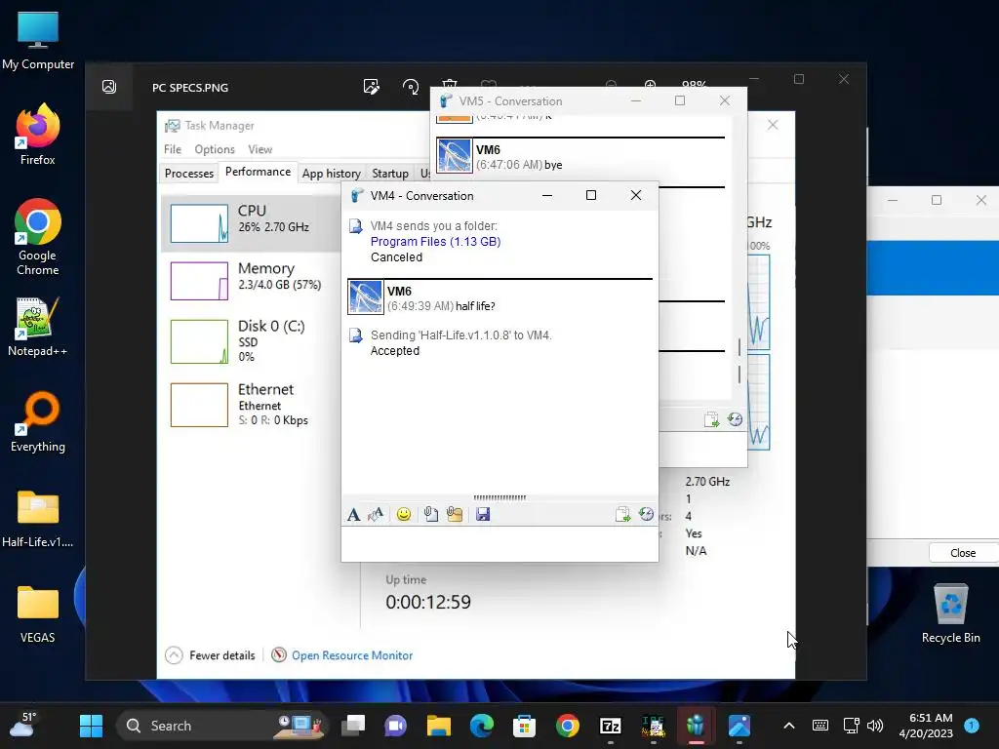Open Microsoft Store from taskbar
This screenshot has height=749, width=999.
click(524, 726)
